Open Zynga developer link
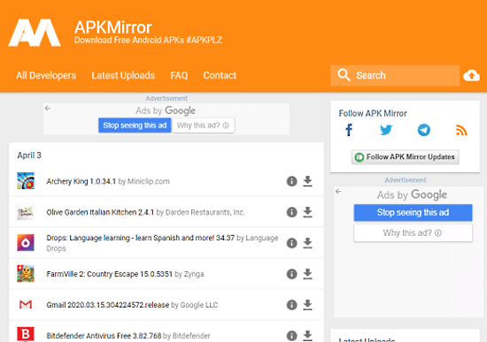 pyautogui.click(x=194, y=274)
